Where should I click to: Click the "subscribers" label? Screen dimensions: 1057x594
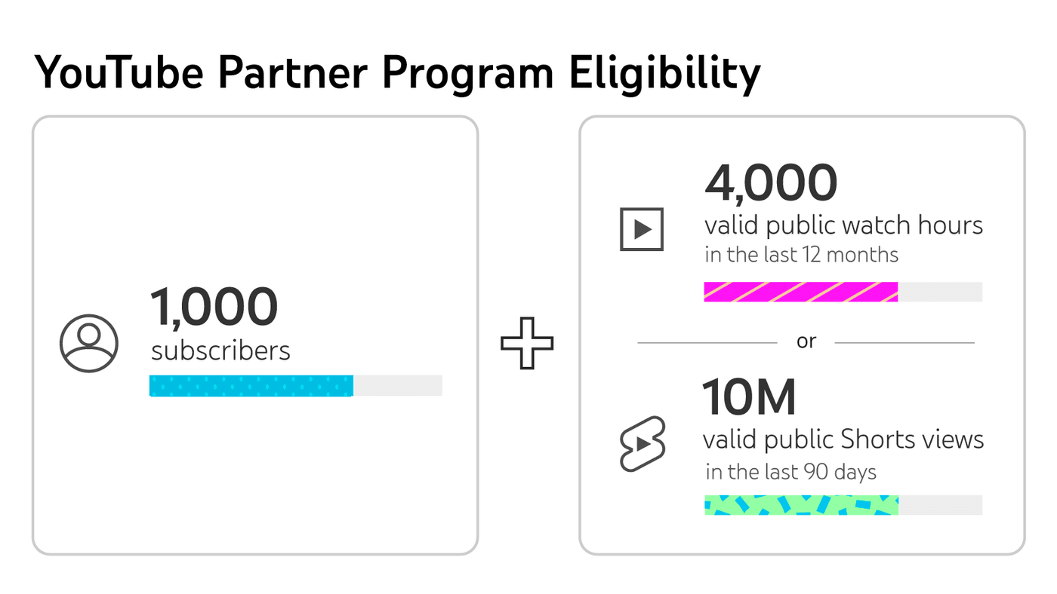tap(220, 351)
